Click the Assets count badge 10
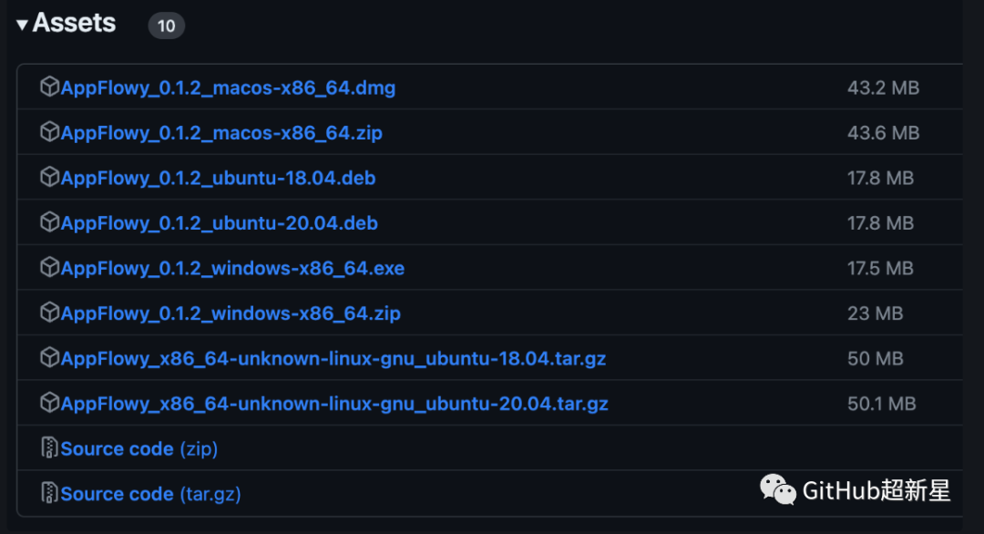This screenshot has width=984, height=534. point(167,26)
